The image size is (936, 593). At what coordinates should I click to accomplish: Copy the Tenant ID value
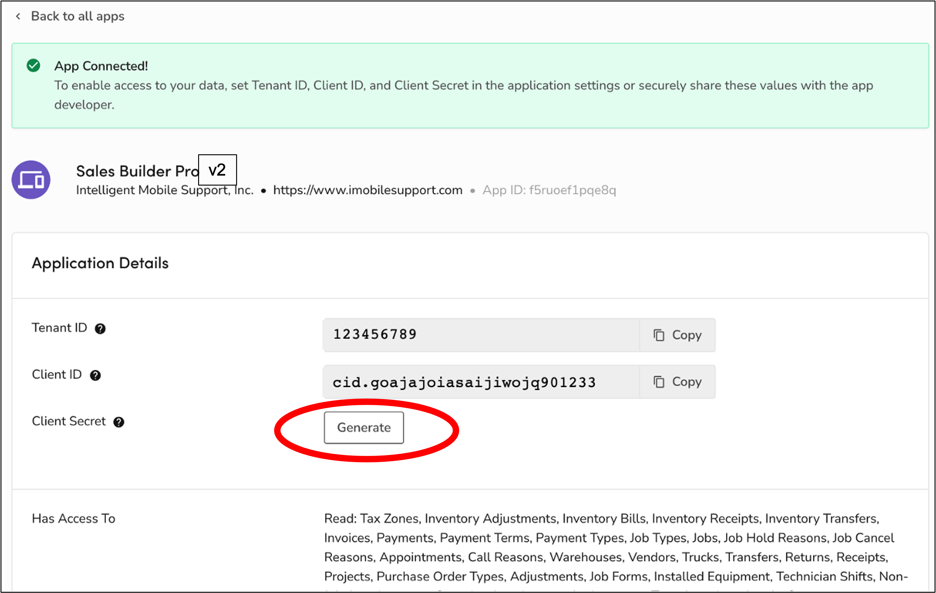(x=677, y=335)
